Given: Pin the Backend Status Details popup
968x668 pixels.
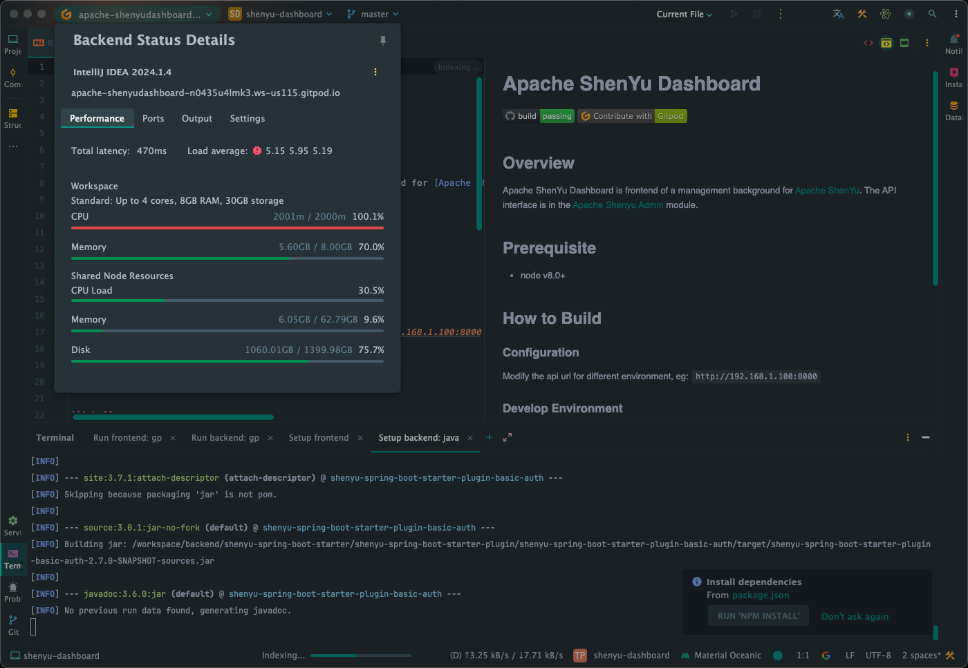Looking at the screenshot, I should coord(382,41).
